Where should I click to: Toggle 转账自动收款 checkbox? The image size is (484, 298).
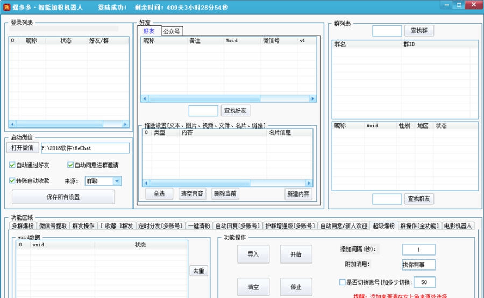12,180
